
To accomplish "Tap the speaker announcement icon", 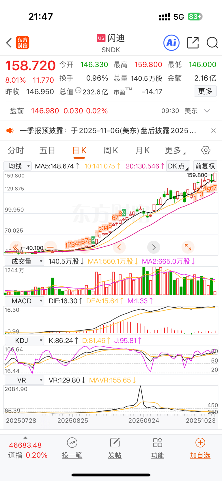I will pyautogui.click(x=10, y=131).
